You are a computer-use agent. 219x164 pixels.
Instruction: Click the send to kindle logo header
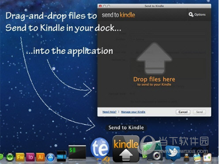pyautogui.click(x=118, y=15)
